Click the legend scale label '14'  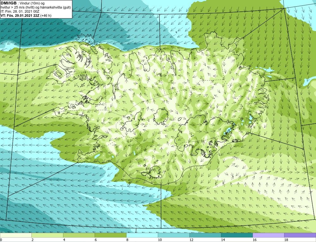pos(223,240)
